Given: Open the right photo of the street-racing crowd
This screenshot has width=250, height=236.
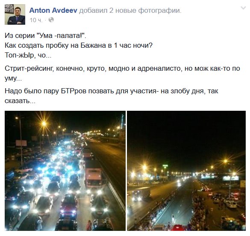Looking at the screenshot, I should [x=186, y=171].
